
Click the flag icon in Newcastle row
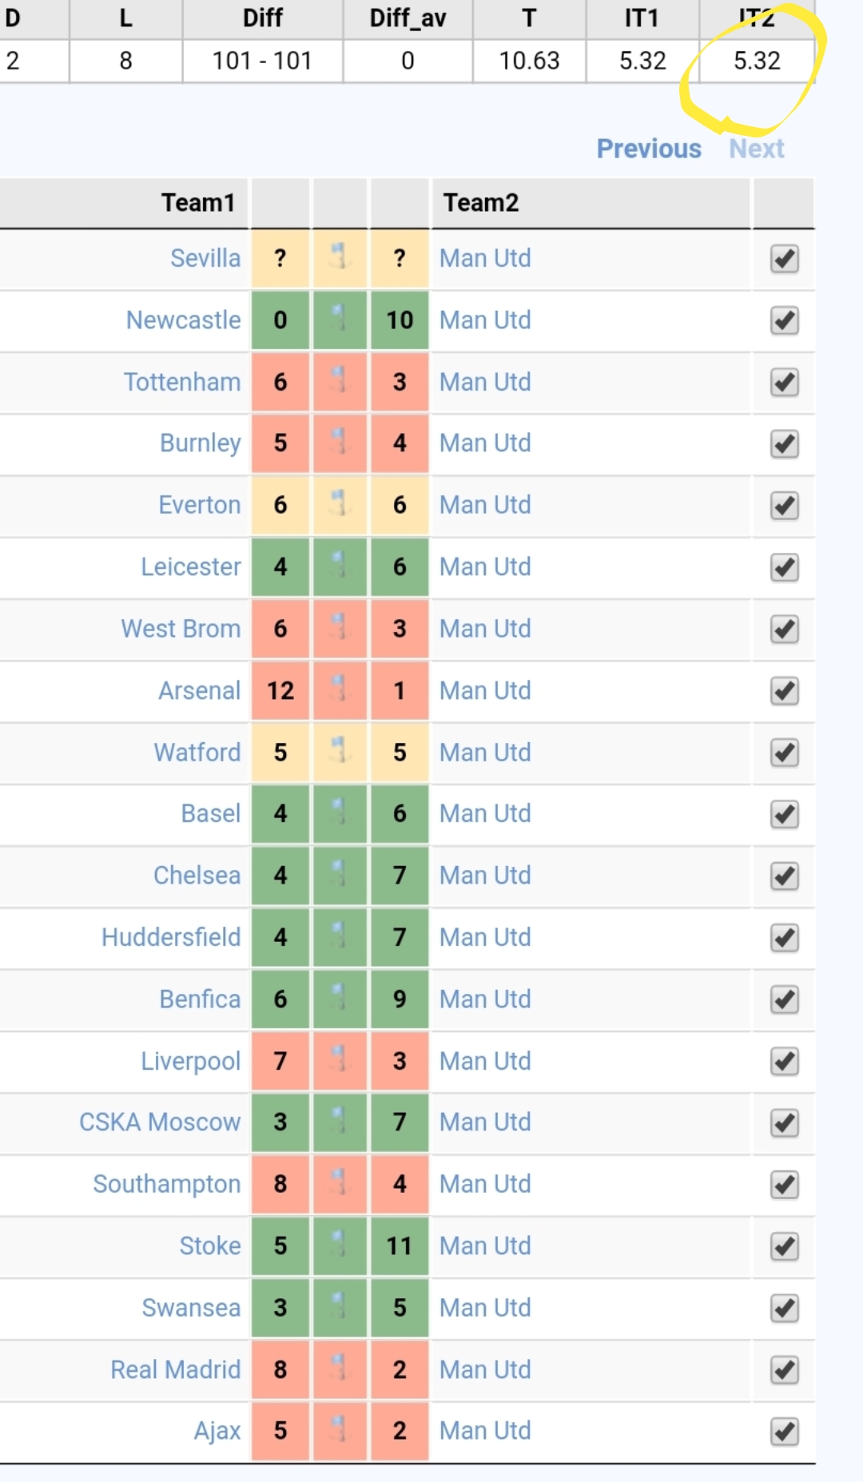340,320
